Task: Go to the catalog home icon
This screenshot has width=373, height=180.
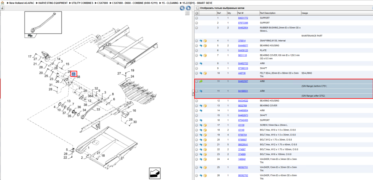Action: 3,3
